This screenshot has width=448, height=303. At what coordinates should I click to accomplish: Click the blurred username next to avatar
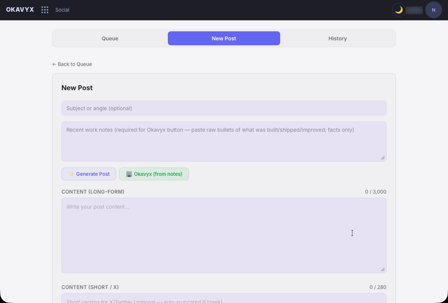tap(414, 10)
